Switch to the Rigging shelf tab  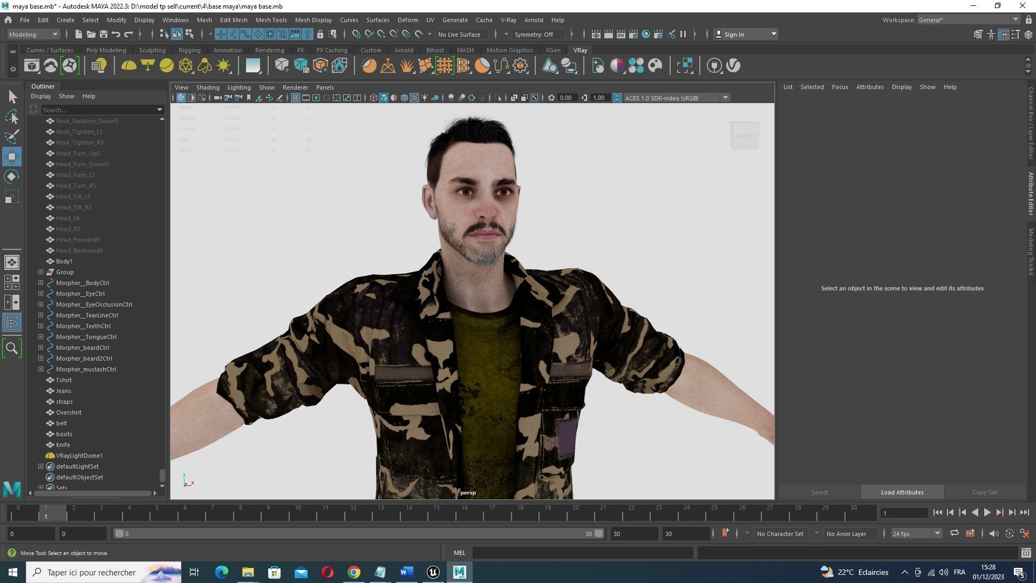pyautogui.click(x=189, y=50)
